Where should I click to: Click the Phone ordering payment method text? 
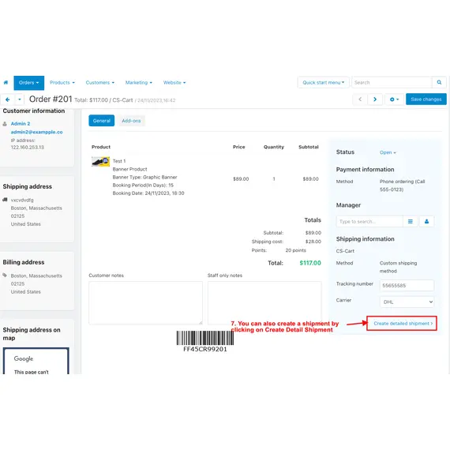402,186
